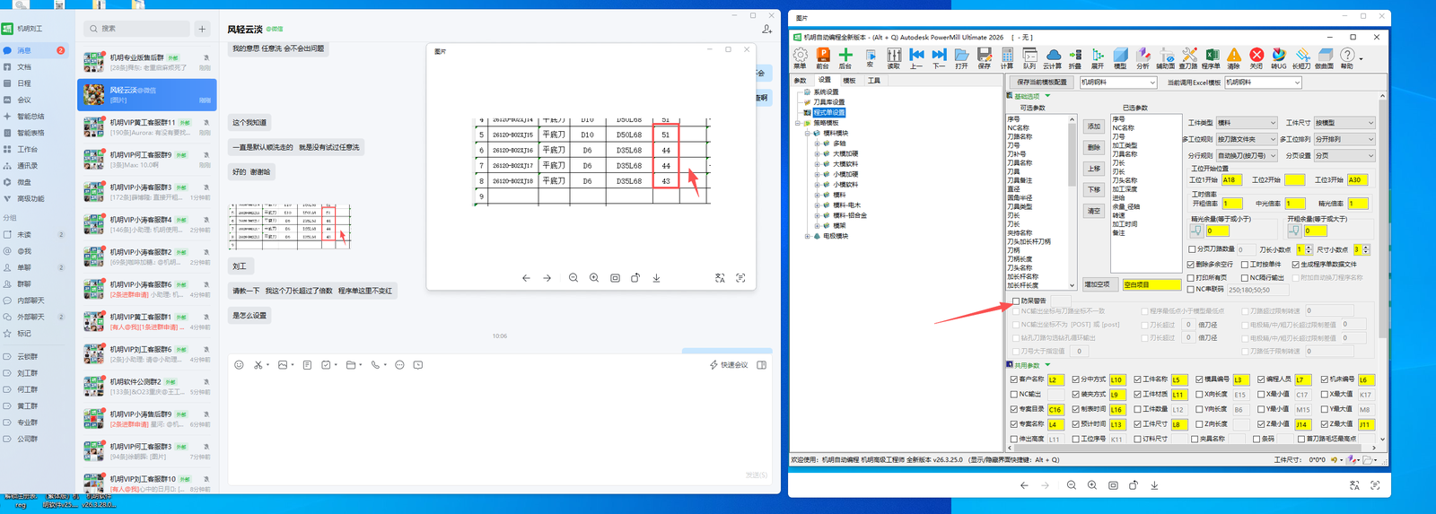Click the emoji icon in chat input bar
This screenshot has height=514, width=1436.
(x=239, y=365)
